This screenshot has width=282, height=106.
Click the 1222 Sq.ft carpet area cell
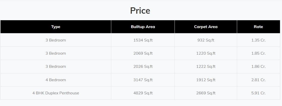(x=206, y=67)
